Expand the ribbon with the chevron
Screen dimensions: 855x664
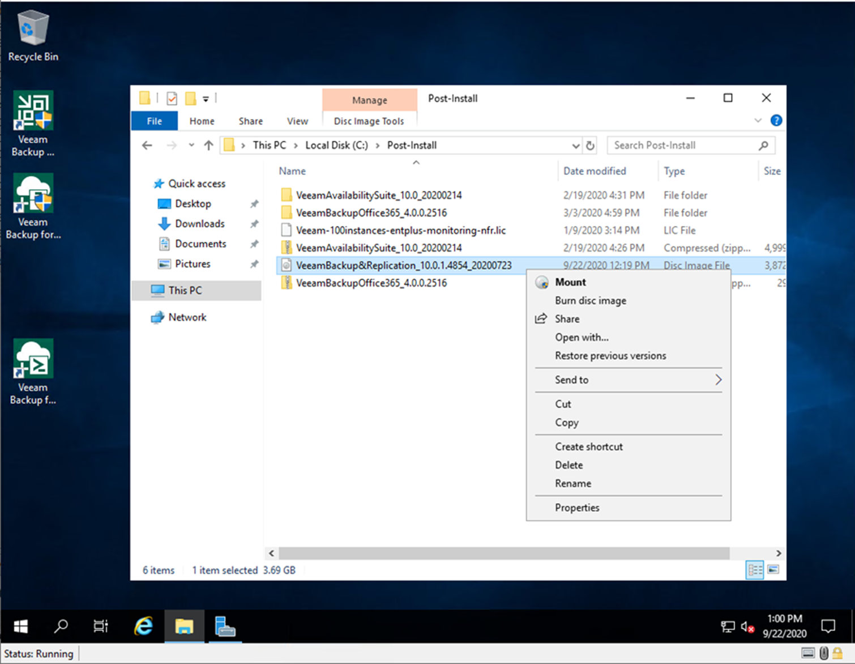(758, 121)
